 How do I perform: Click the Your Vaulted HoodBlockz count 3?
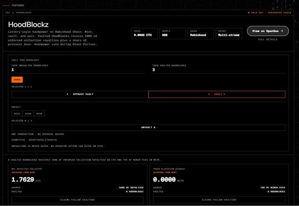154,70
